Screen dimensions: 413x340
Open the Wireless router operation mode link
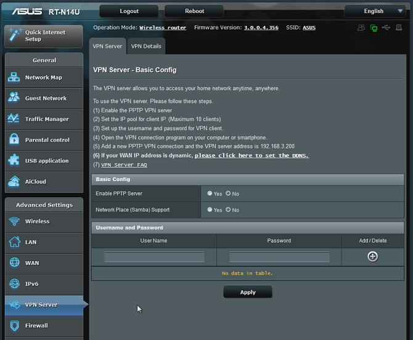point(163,28)
